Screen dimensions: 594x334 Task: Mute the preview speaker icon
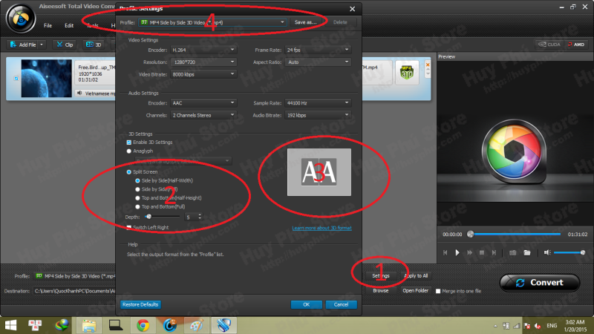pos(547,252)
